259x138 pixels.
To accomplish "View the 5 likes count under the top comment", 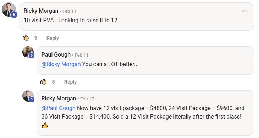I will click(x=35, y=38).
